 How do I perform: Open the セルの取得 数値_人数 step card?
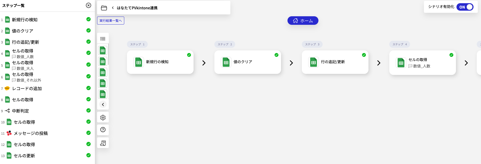point(422,63)
